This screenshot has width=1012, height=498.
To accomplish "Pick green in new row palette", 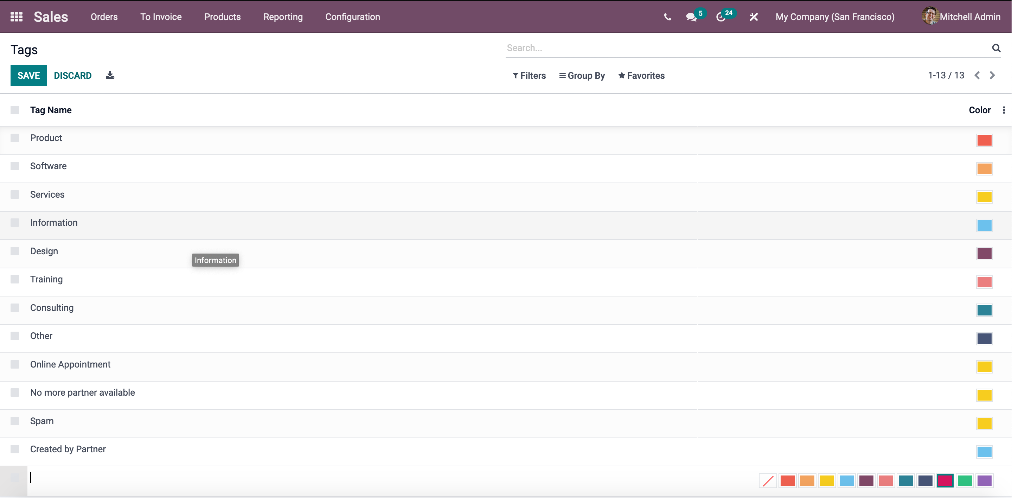I will click(x=965, y=480).
